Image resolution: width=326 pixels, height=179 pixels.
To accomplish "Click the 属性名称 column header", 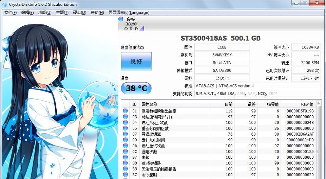I will 176,104.
